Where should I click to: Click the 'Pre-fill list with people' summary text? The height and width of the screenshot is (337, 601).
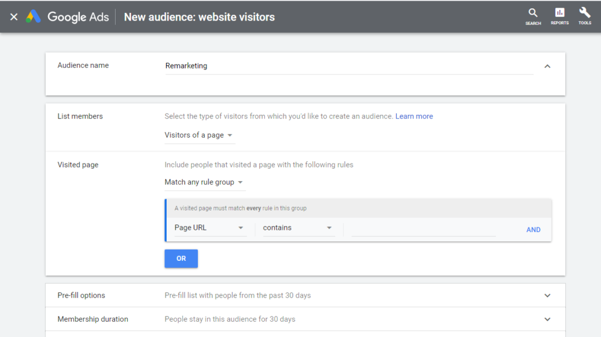(238, 295)
